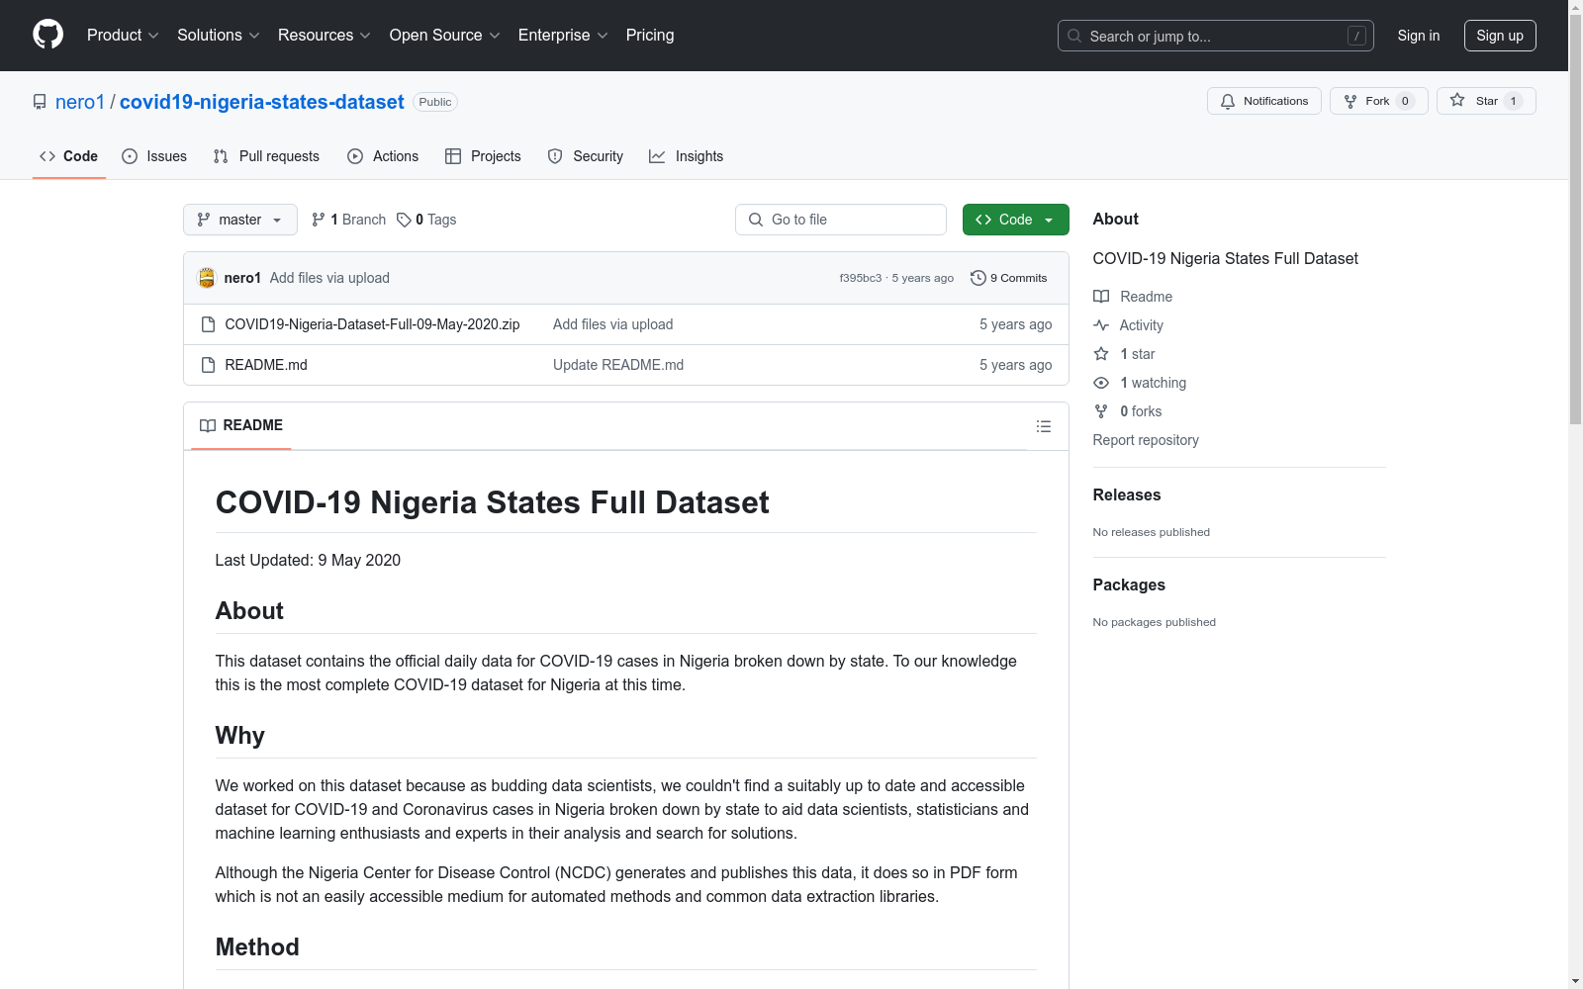Switch to the Pull requests tab
This screenshot has width=1583, height=989.
267,156
